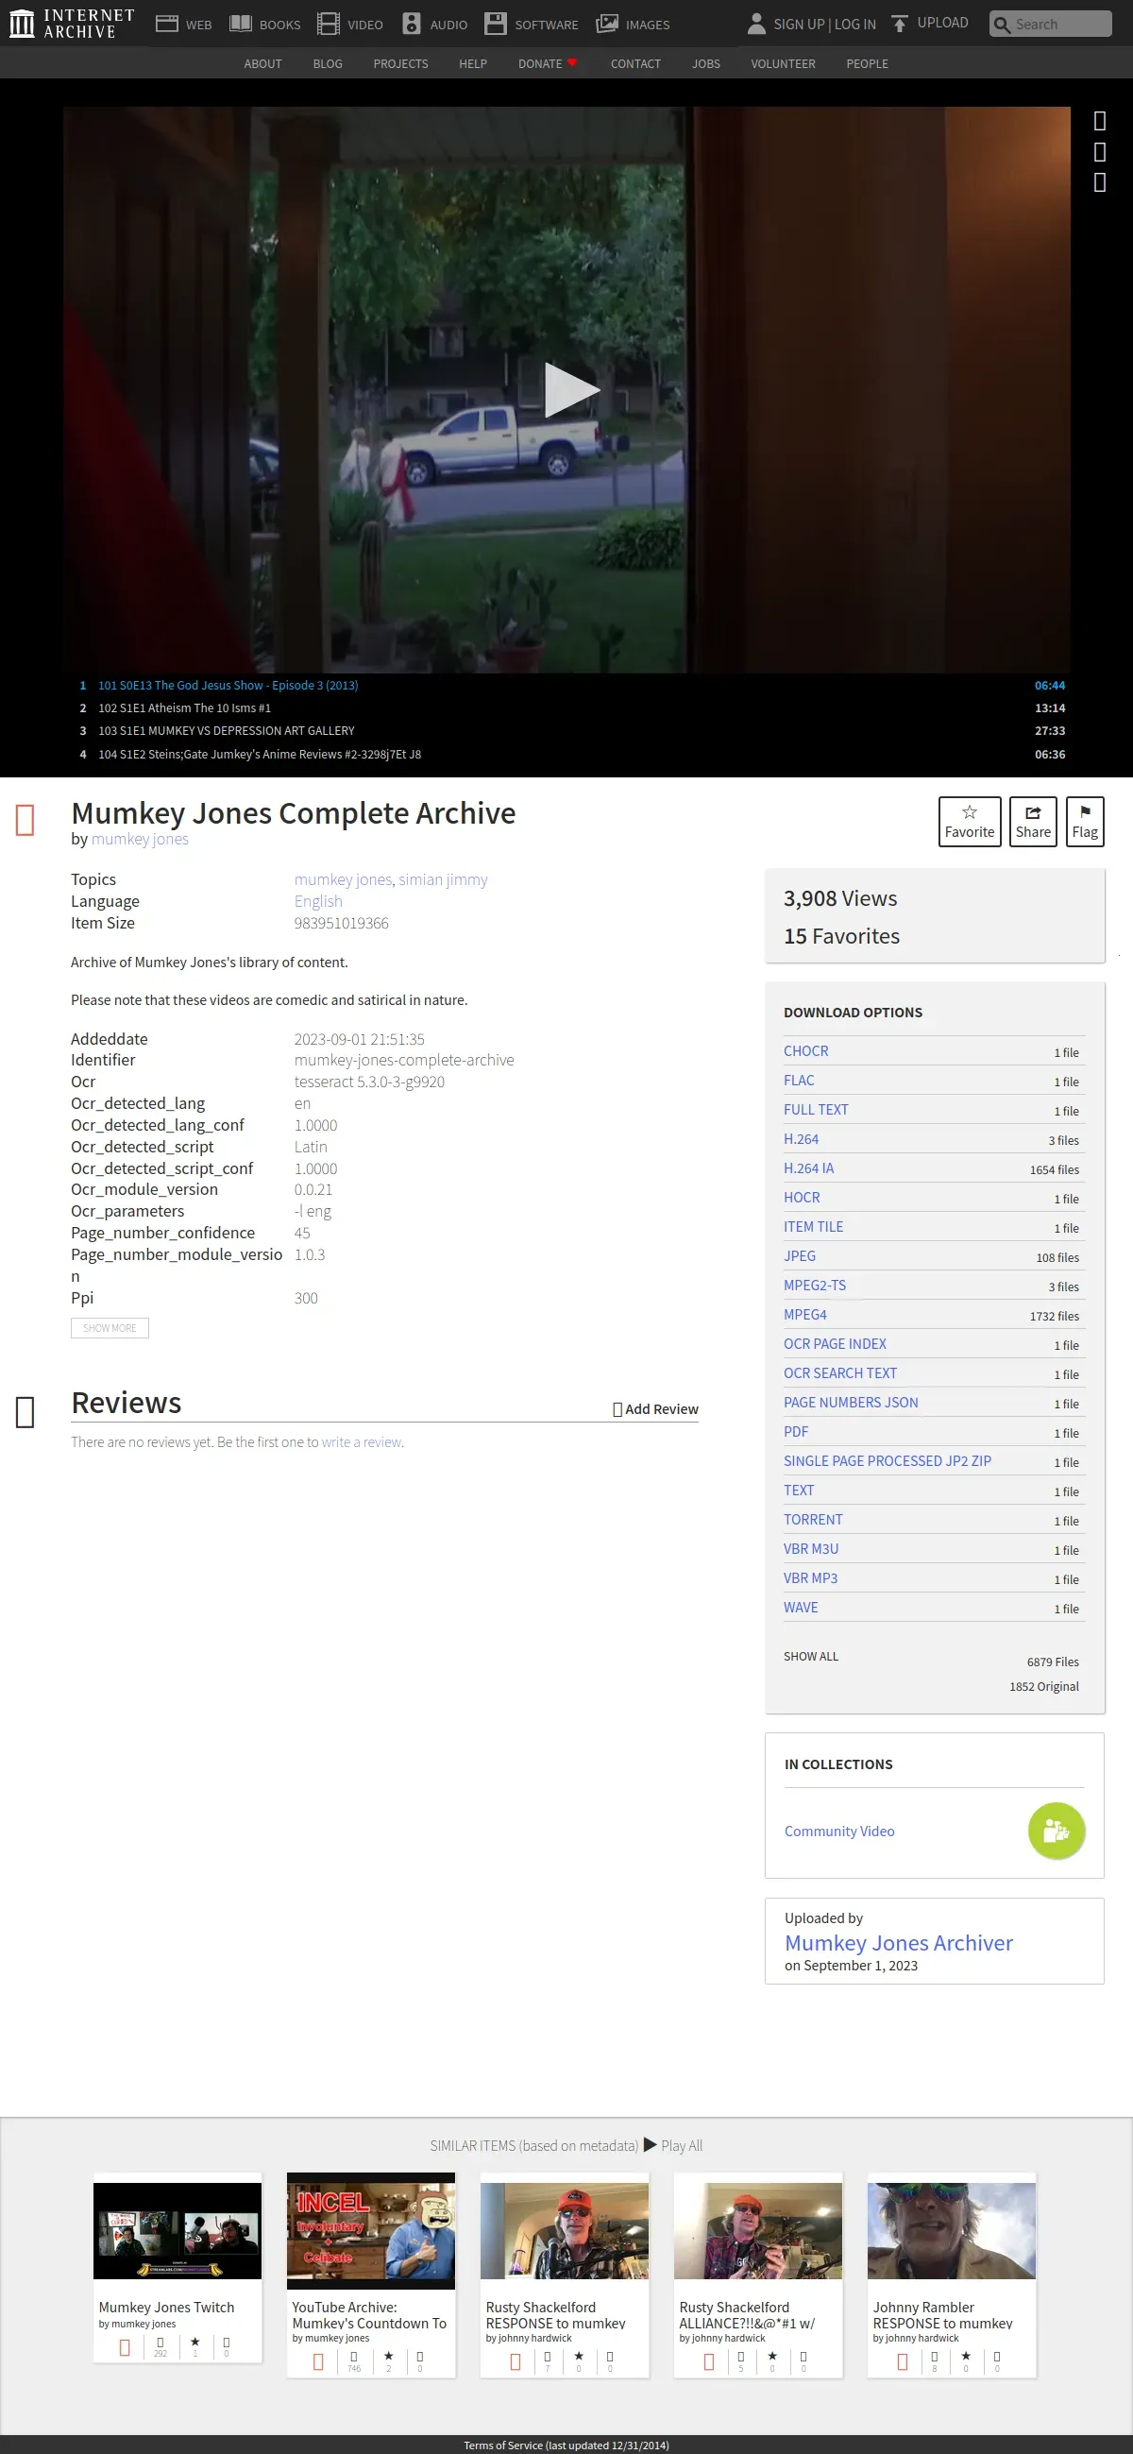Screen dimensions: 1133x2454
Task: Click the Favorite star button
Action: pos(970,821)
